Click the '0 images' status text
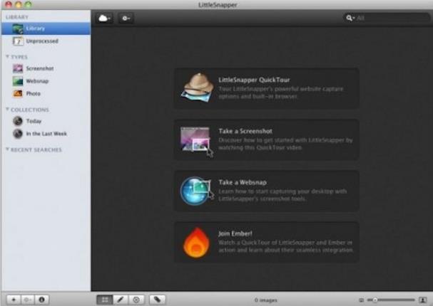 point(265,300)
